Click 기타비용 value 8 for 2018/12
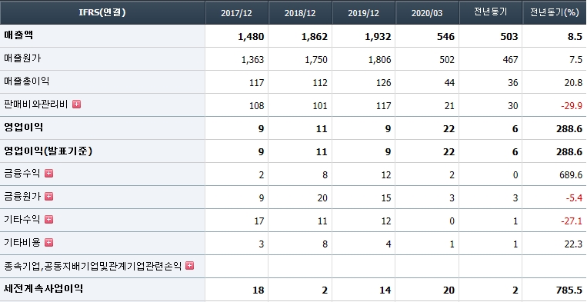 point(325,244)
